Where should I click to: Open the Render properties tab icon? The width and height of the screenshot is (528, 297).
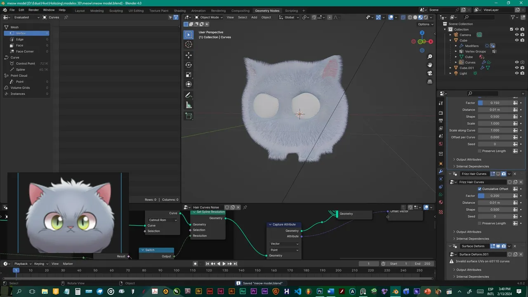pyautogui.click(x=441, y=113)
